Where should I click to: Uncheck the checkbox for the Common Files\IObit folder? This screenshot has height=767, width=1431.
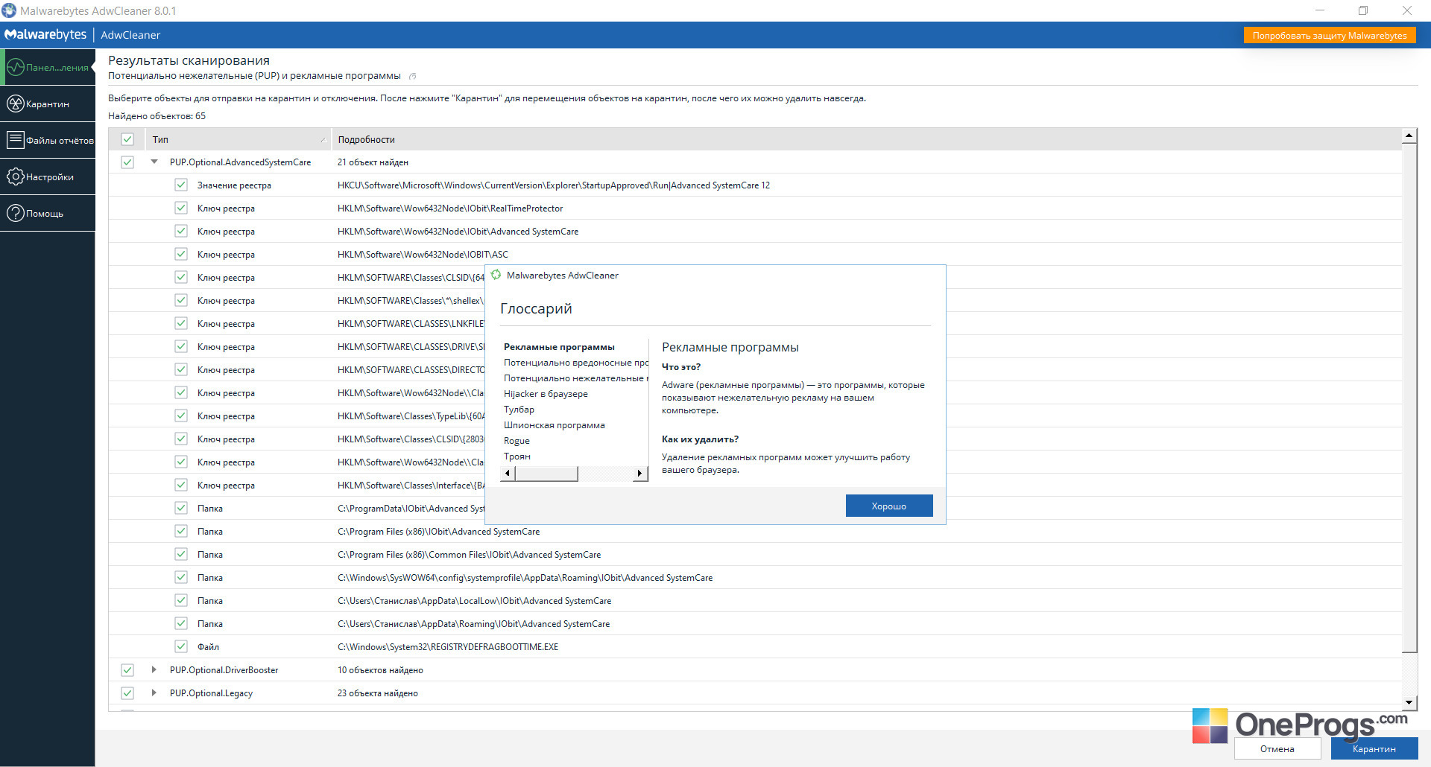[x=181, y=554]
